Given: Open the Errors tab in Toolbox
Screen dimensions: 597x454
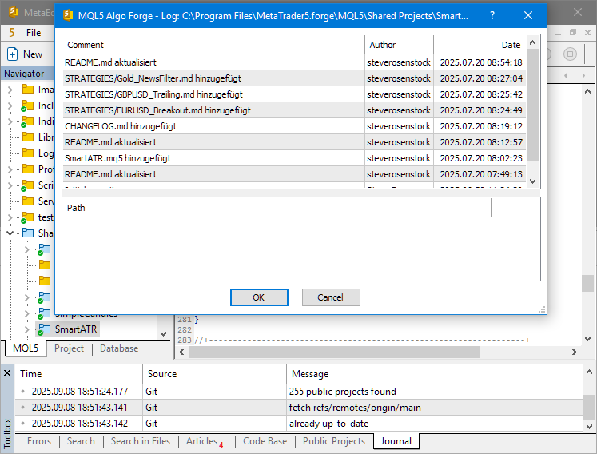Looking at the screenshot, I should (x=39, y=441).
